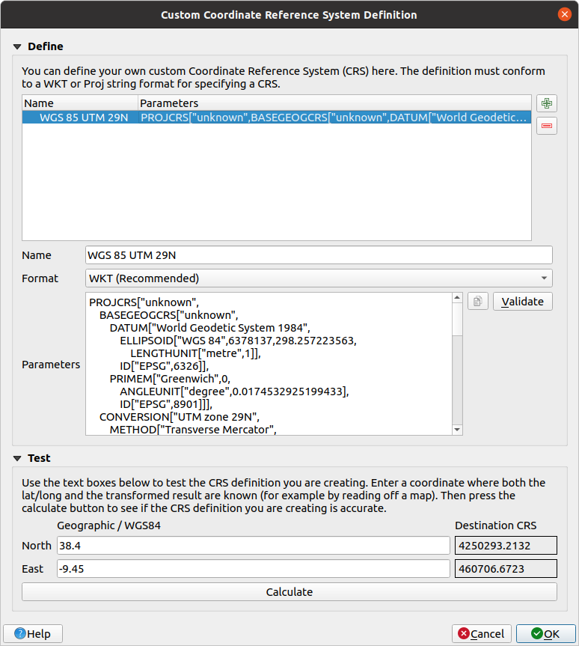The height and width of the screenshot is (646, 579).
Task: Click into the East coordinate field
Action: pyautogui.click(x=253, y=569)
